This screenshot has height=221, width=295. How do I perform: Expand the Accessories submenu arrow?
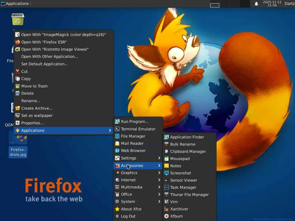coord(159,165)
